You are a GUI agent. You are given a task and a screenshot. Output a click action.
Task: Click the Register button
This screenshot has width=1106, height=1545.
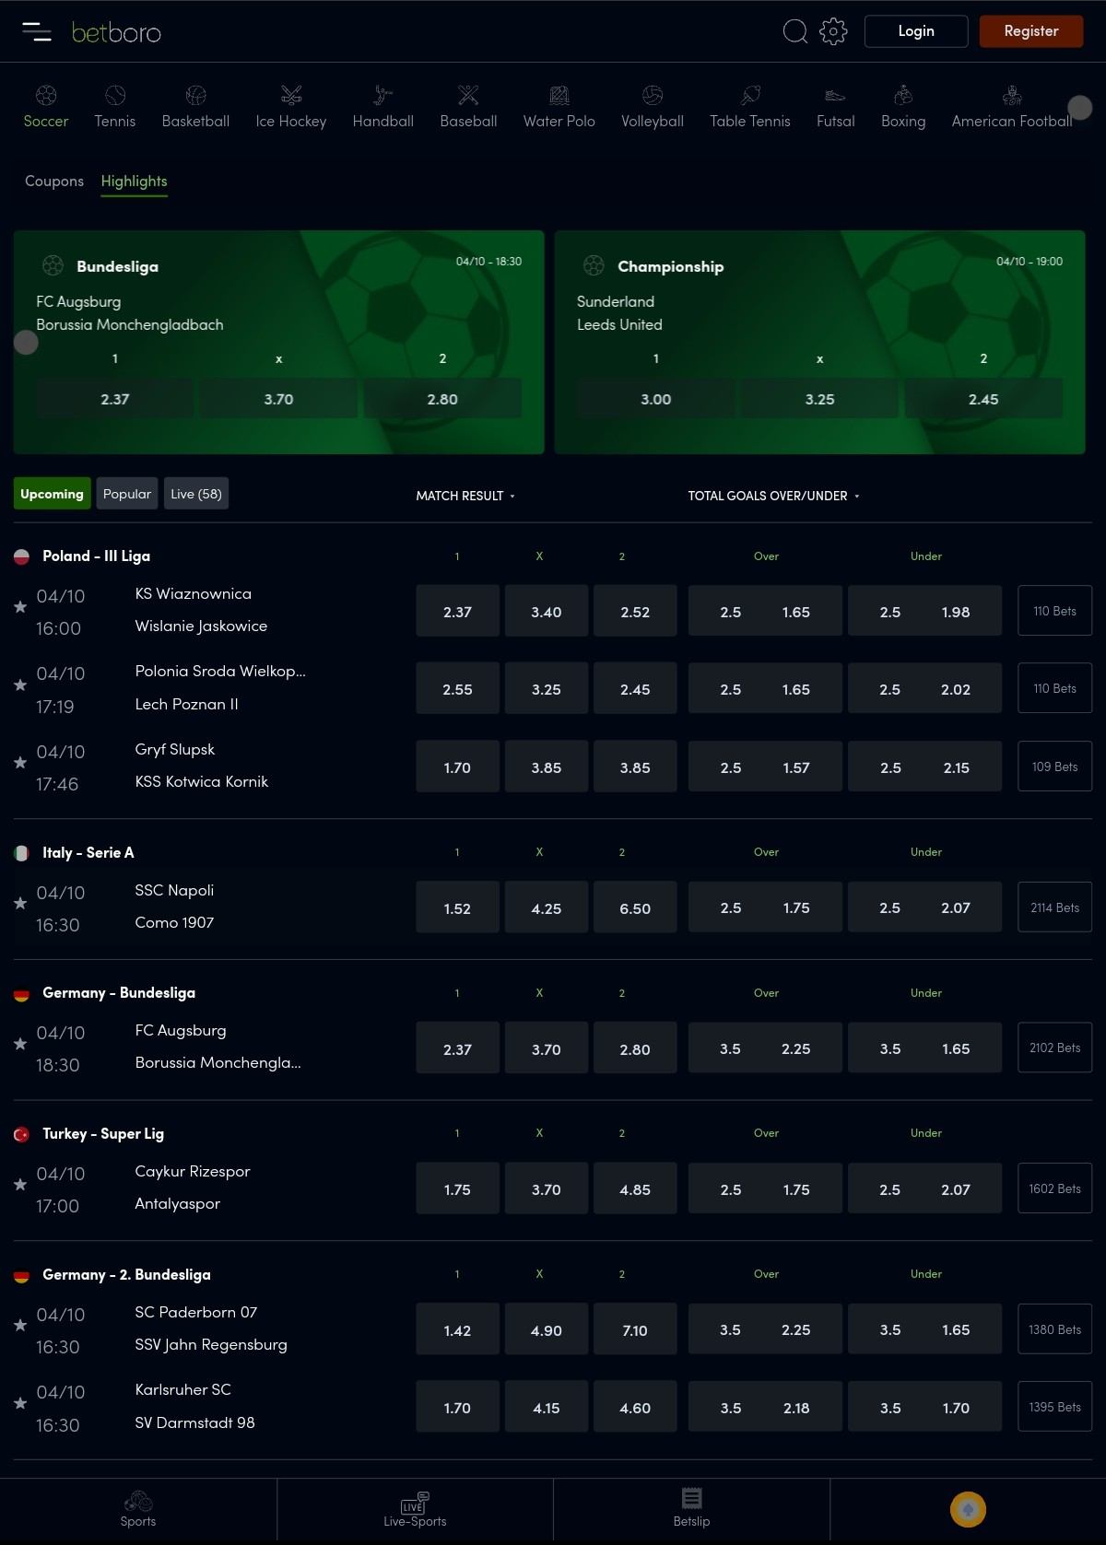tap(1030, 31)
